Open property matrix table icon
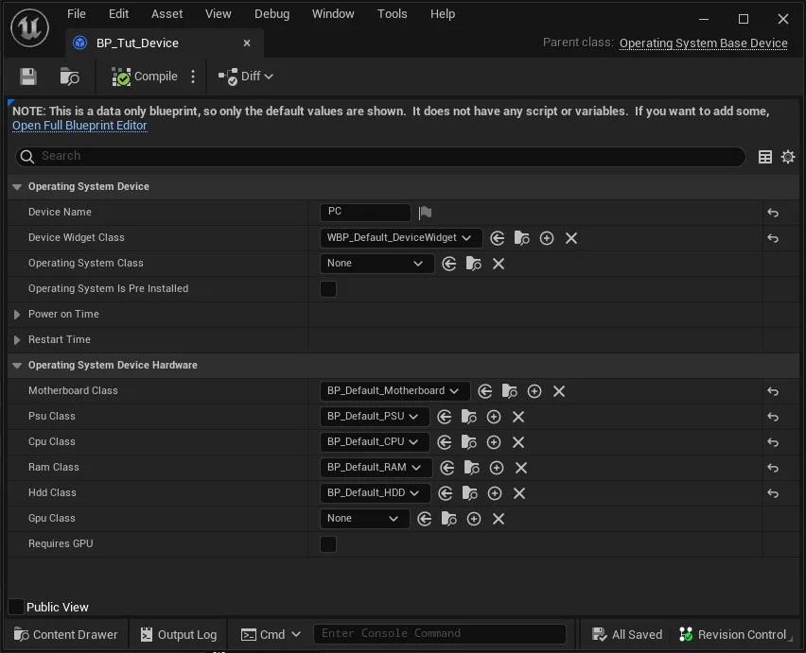The height and width of the screenshot is (653, 806). (765, 157)
